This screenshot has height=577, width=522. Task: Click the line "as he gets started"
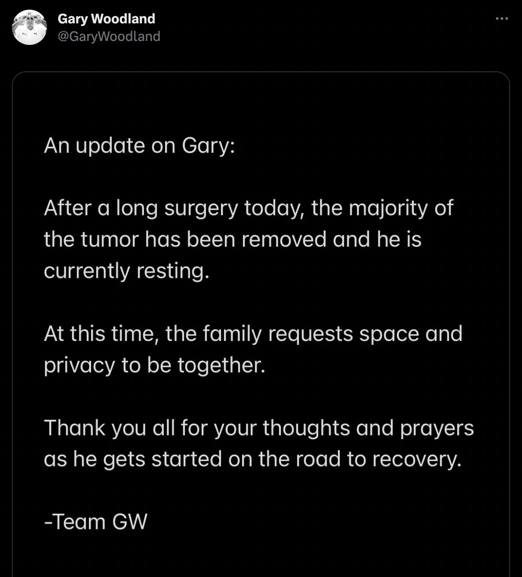[252, 459]
